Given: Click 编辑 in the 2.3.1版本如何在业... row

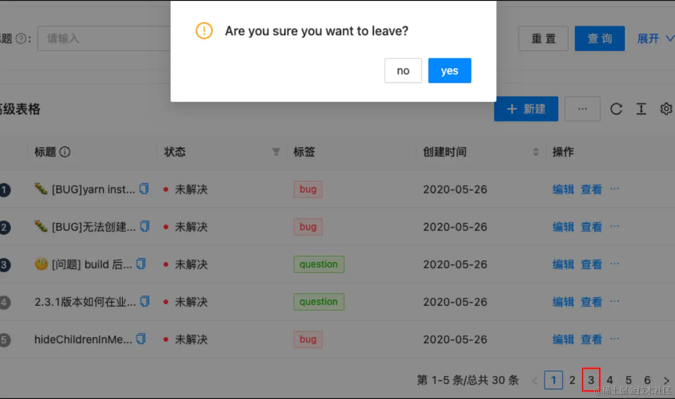Looking at the screenshot, I should (x=563, y=302).
